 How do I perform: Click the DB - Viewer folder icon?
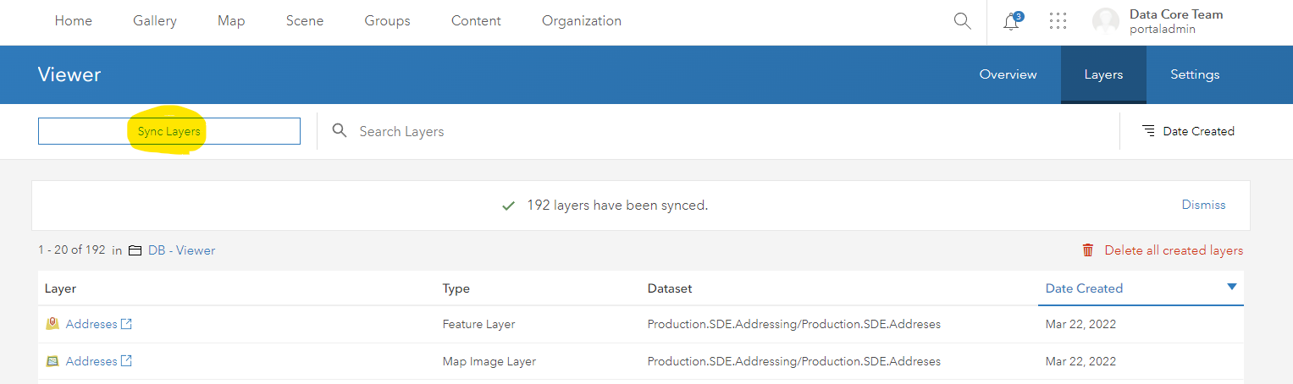tap(135, 250)
